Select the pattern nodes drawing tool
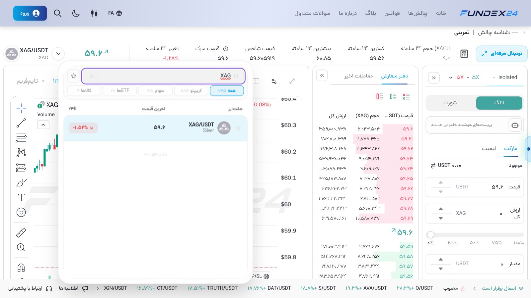531x298 pixels. (x=21, y=153)
